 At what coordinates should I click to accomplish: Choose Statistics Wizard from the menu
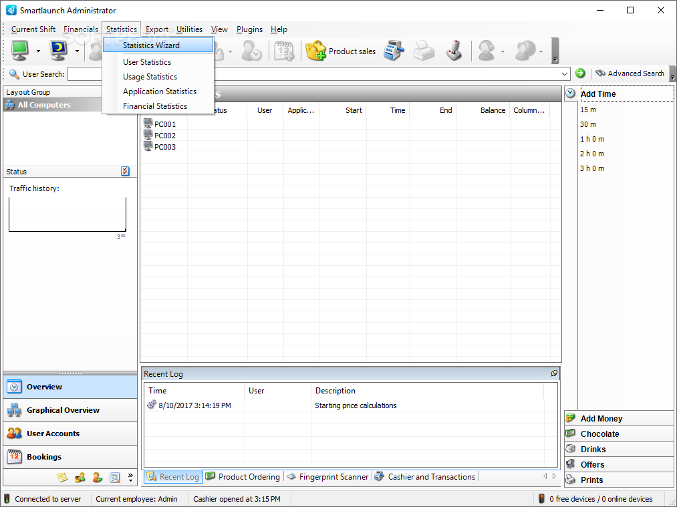click(158, 45)
